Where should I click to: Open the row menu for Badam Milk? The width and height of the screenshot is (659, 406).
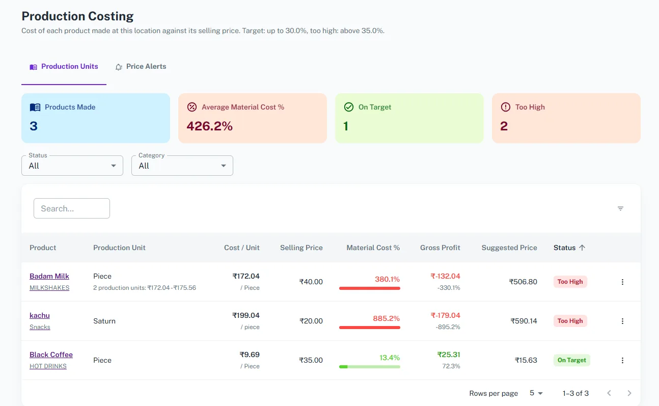(622, 282)
